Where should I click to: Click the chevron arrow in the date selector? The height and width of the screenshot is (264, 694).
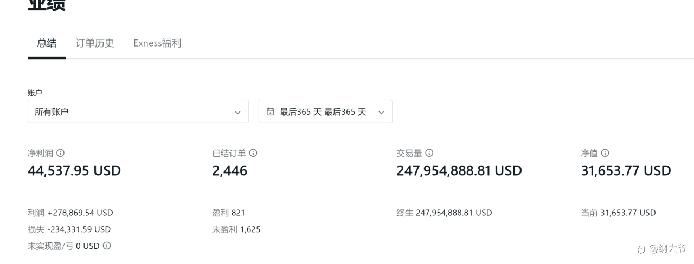381,112
